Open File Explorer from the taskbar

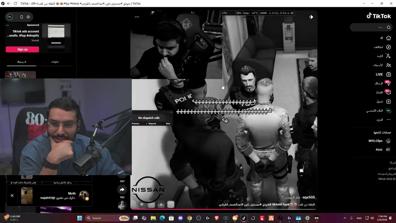tap(153, 218)
